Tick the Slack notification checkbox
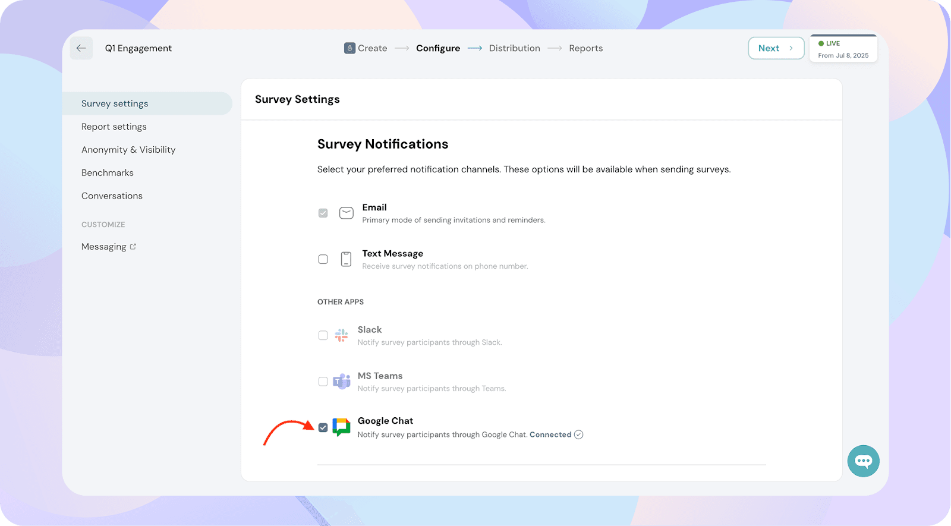This screenshot has height=526, width=951. [x=323, y=335]
